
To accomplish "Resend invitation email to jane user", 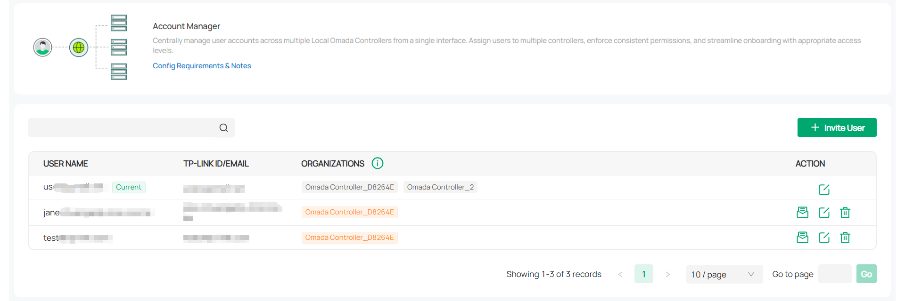I will click(802, 213).
